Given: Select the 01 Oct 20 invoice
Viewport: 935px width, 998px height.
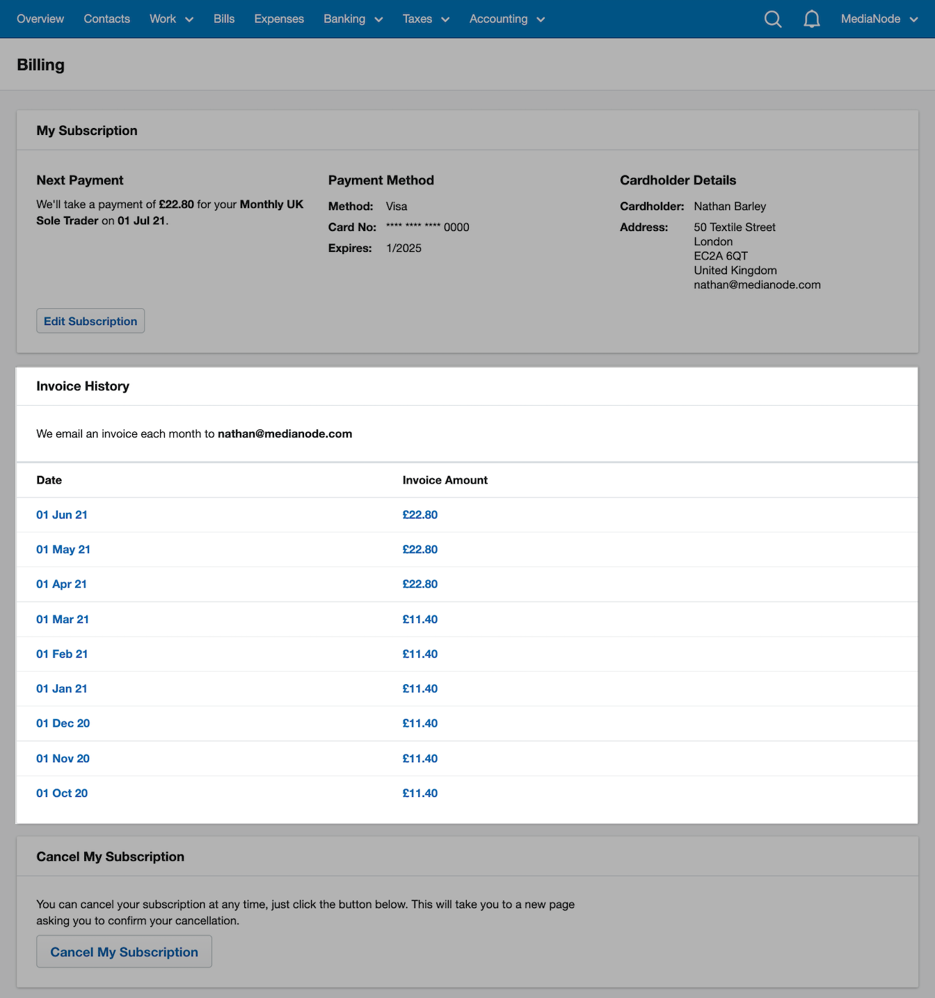Looking at the screenshot, I should pyautogui.click(x=62, y=793).
